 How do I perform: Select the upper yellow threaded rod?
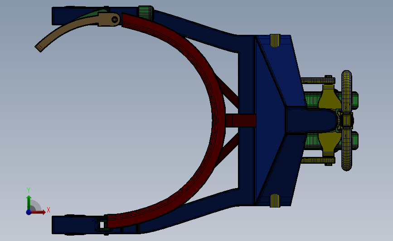coord(318,80)
